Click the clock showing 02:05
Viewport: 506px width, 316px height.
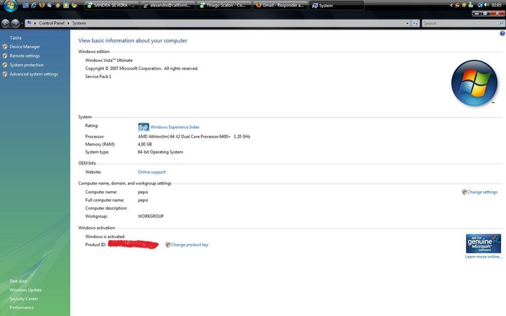point(497,5)
